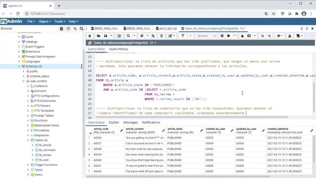Execute the query with the play icon

(229, 36)
